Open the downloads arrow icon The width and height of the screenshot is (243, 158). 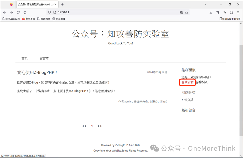tap(211, 12)
